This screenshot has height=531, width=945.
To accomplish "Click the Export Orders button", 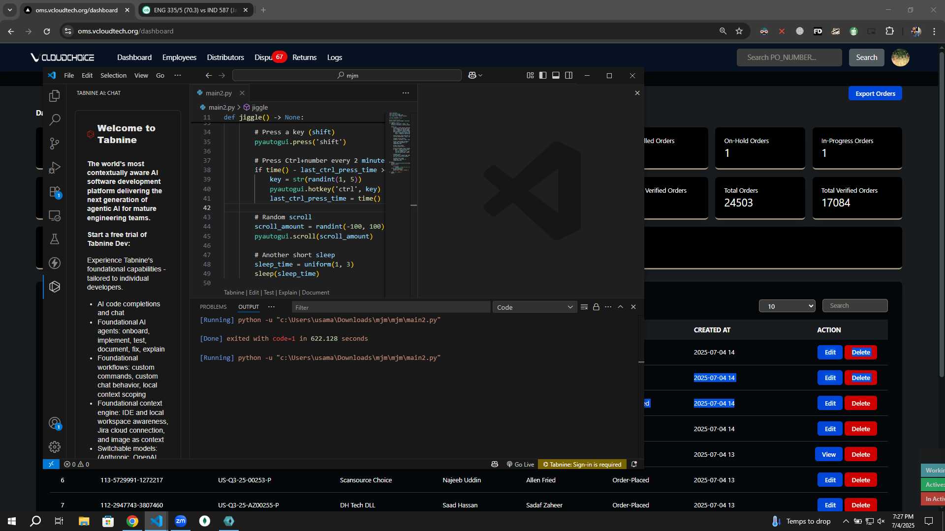I will [875, 93].
